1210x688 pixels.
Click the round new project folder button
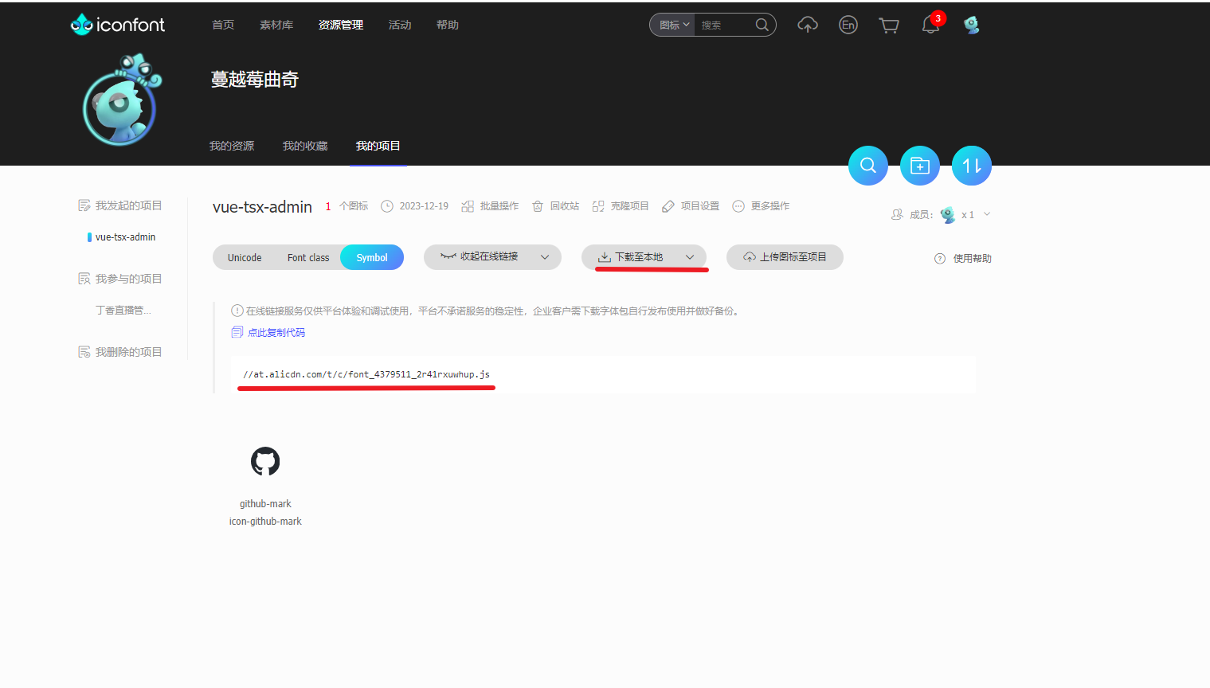[x=920, y=166]
